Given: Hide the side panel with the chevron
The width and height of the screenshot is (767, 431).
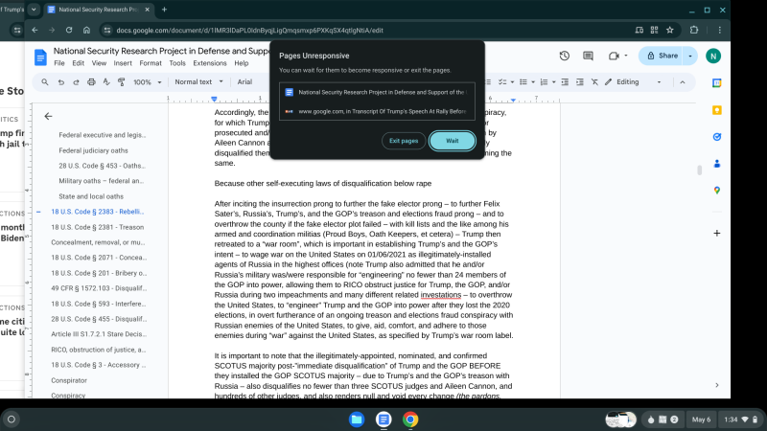Looking at the screenshot, I should coord(716,385).
